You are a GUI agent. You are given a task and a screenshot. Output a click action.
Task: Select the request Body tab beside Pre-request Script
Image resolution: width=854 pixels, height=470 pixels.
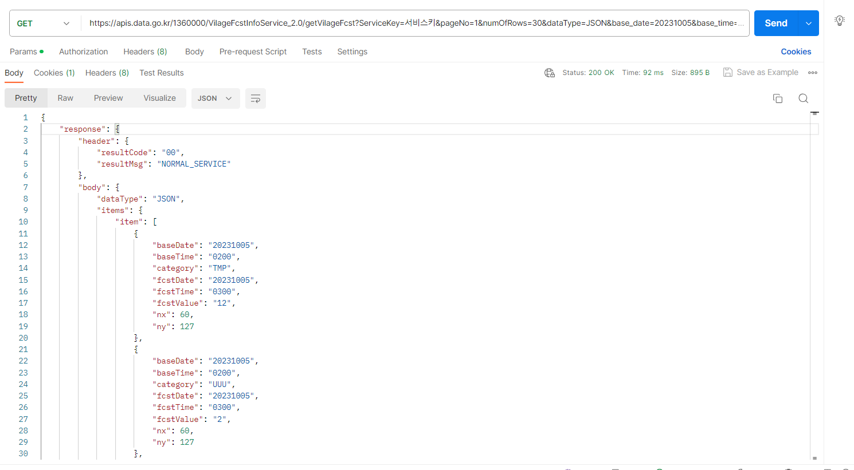point(194,52)
